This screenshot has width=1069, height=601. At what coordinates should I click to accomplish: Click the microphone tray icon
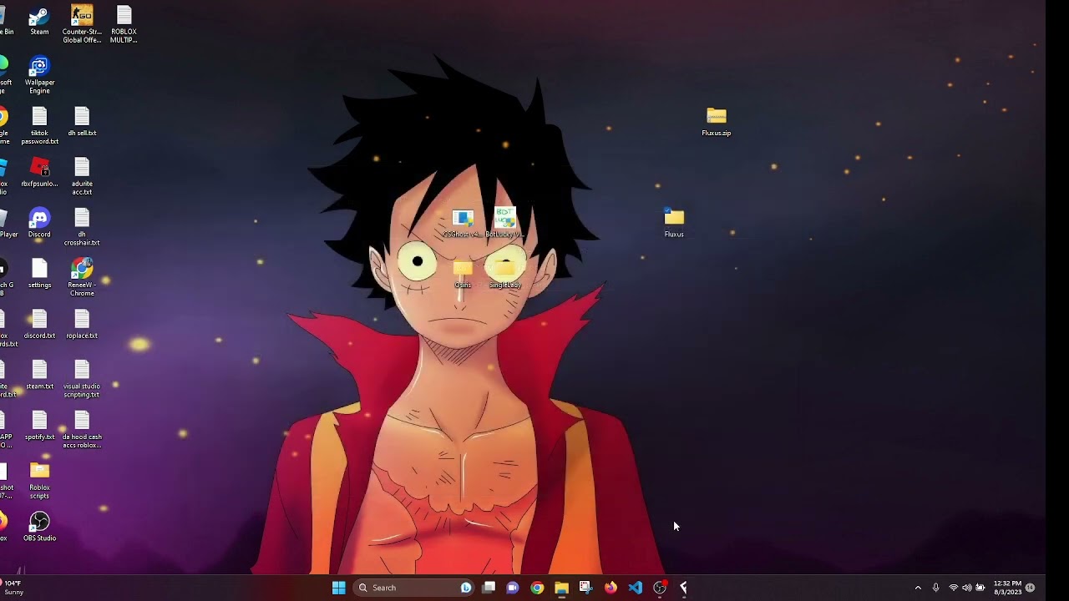[935, 588]
